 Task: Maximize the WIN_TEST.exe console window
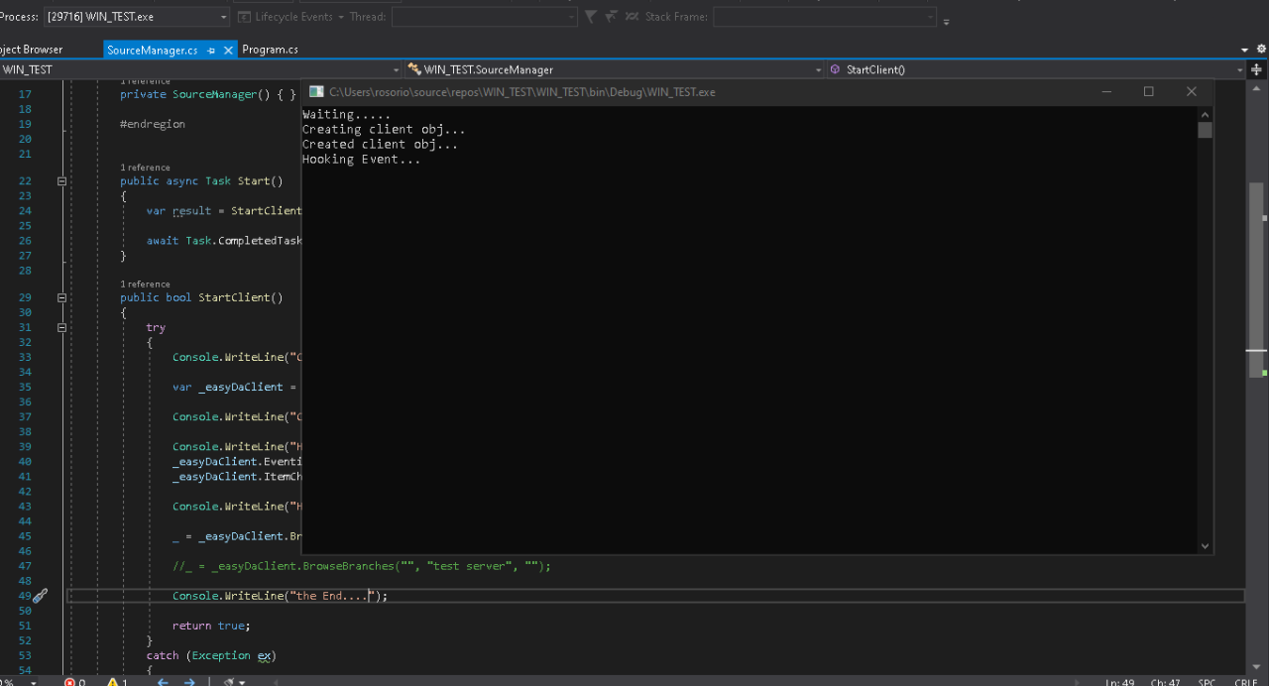pos(1148,91)
